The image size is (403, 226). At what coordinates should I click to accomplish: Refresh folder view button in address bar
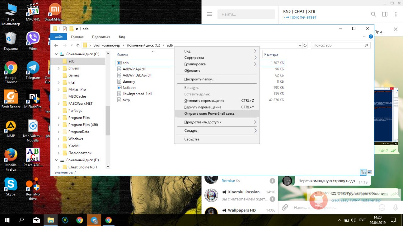click(x=305, y=45)
